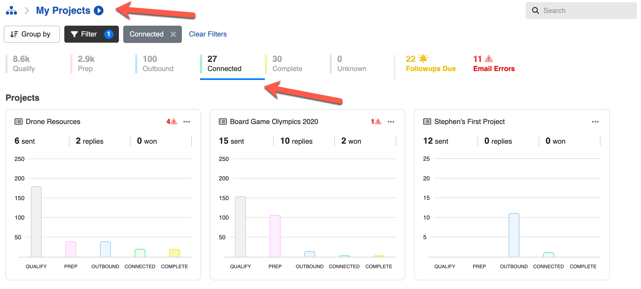The height and width of the screenshot is (289, 641).
Task: Open Board Game Olympics 2020 options menu
Action: pyautogui.click(x=391, y=122)
